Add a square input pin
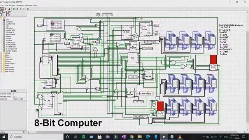Screen dimensions: 249x140 point(14,9)
